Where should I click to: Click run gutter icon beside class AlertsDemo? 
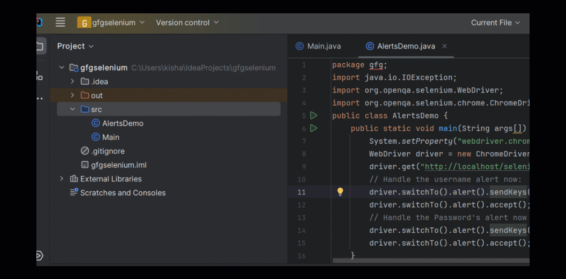coord(314,116)
